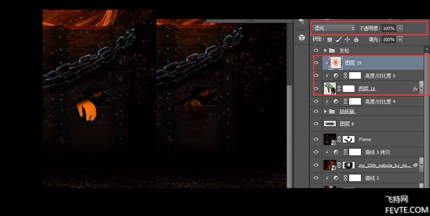
Task: Expand the 灰粒 layer group
Action: point(325,50)
